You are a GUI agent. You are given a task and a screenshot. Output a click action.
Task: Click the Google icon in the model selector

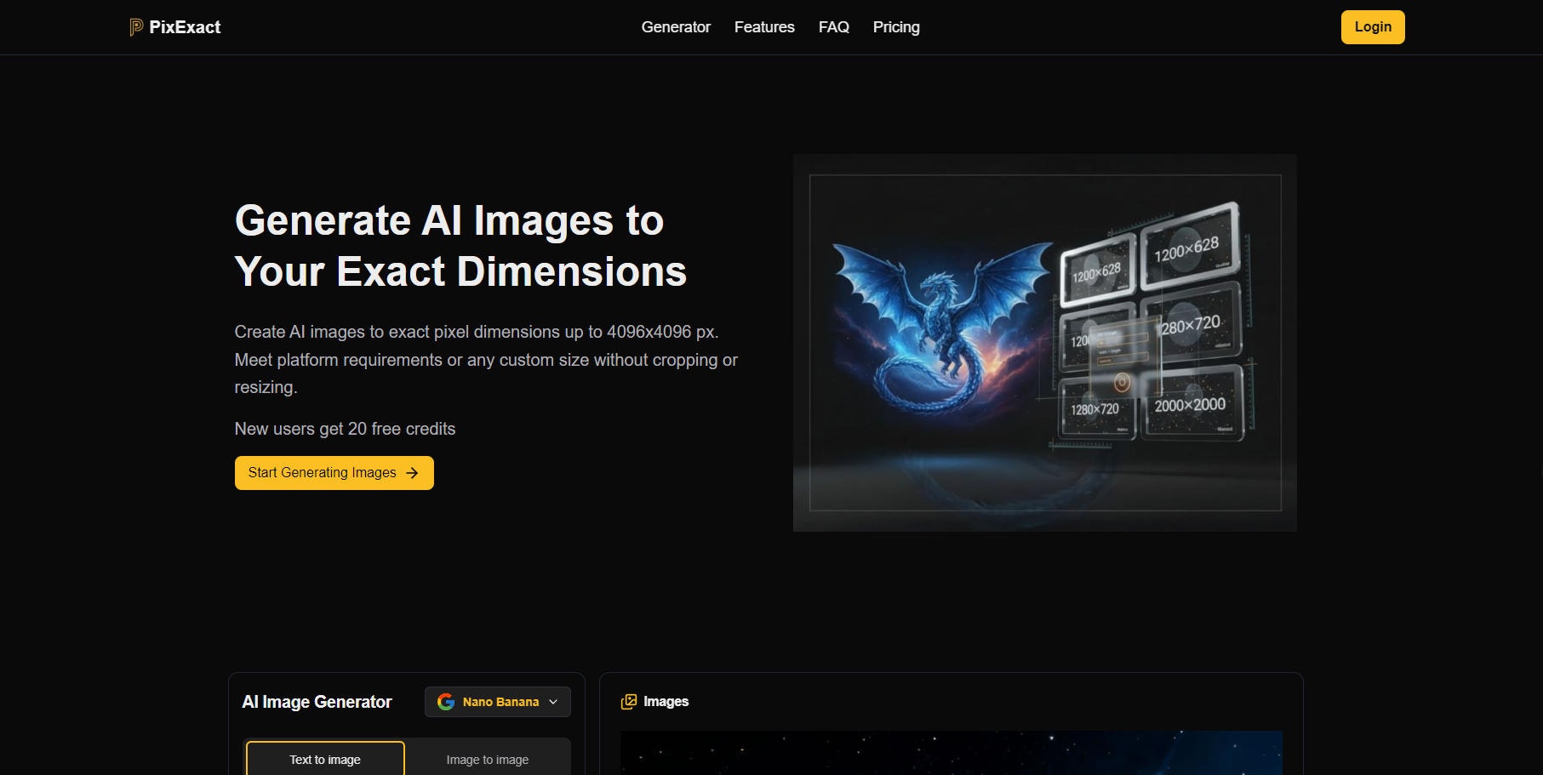coord(447,702)
